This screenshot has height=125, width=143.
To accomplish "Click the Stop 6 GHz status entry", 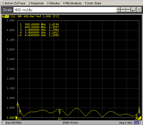I will click(126, 123).
